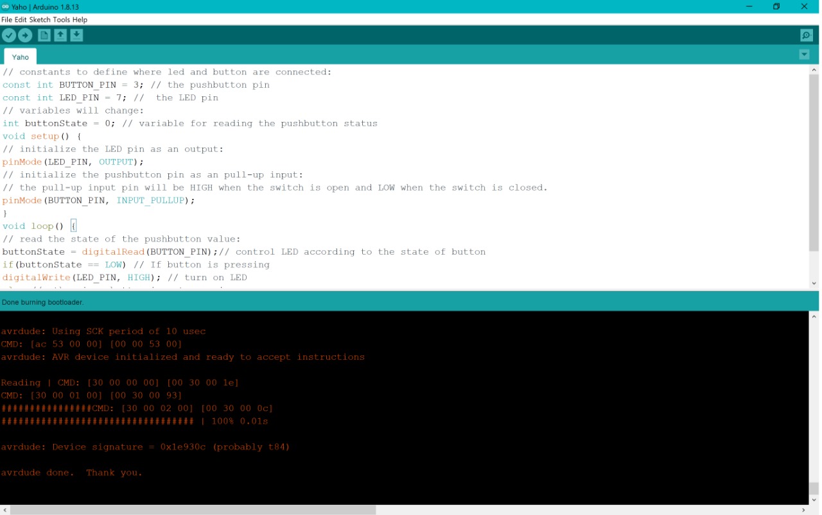Open the File menu
Image resolution: width=822 pixels, height=515 pixels.
6,20
